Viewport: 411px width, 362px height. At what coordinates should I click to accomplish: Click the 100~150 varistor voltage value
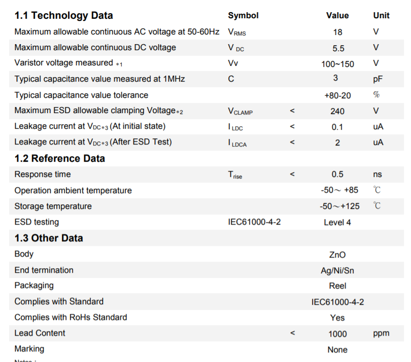337,64
